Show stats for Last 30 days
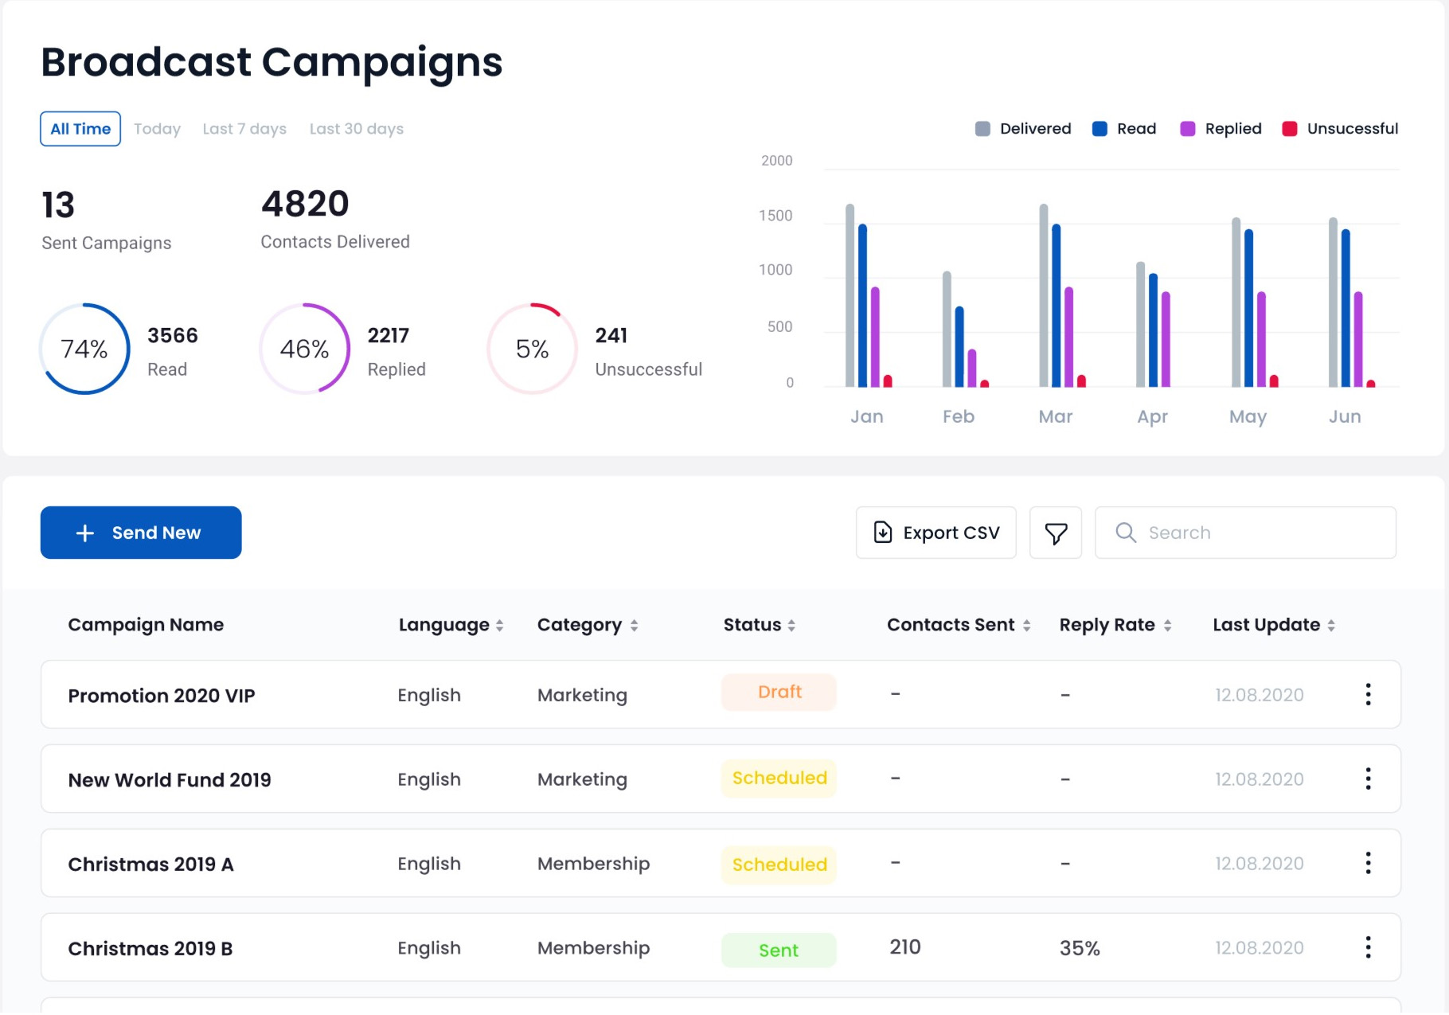1449x1015 pixels. 356,129
